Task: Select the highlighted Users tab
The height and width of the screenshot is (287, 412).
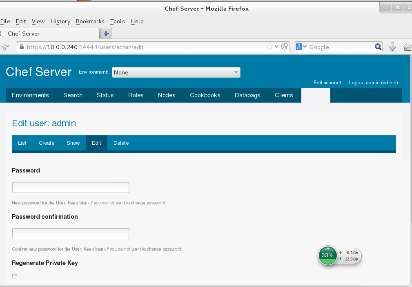Action: (x=316, y=95)
